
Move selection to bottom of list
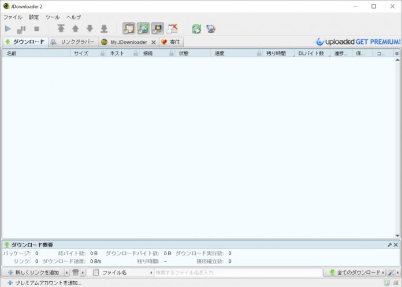click(x=104, y=28)
